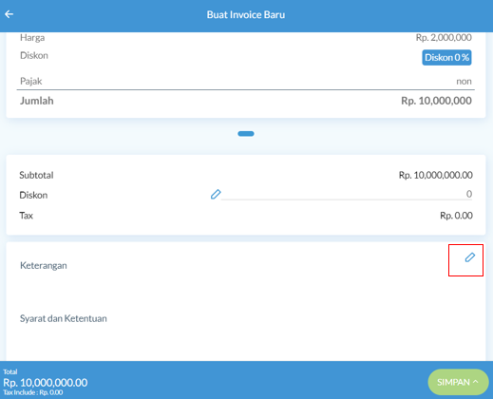Click the Jumlah amount Rp. 10,000,000
The height and width of the screenshot is (399, 493).
[436, 101]
